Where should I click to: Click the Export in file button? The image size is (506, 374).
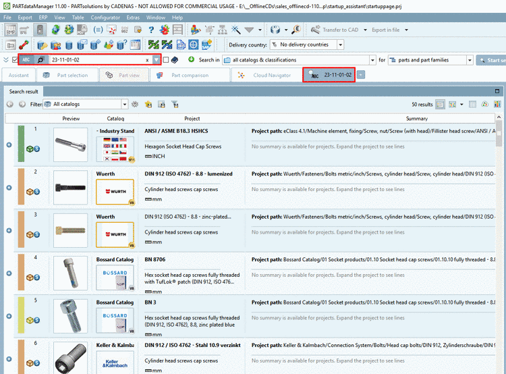tap(386, 30)
